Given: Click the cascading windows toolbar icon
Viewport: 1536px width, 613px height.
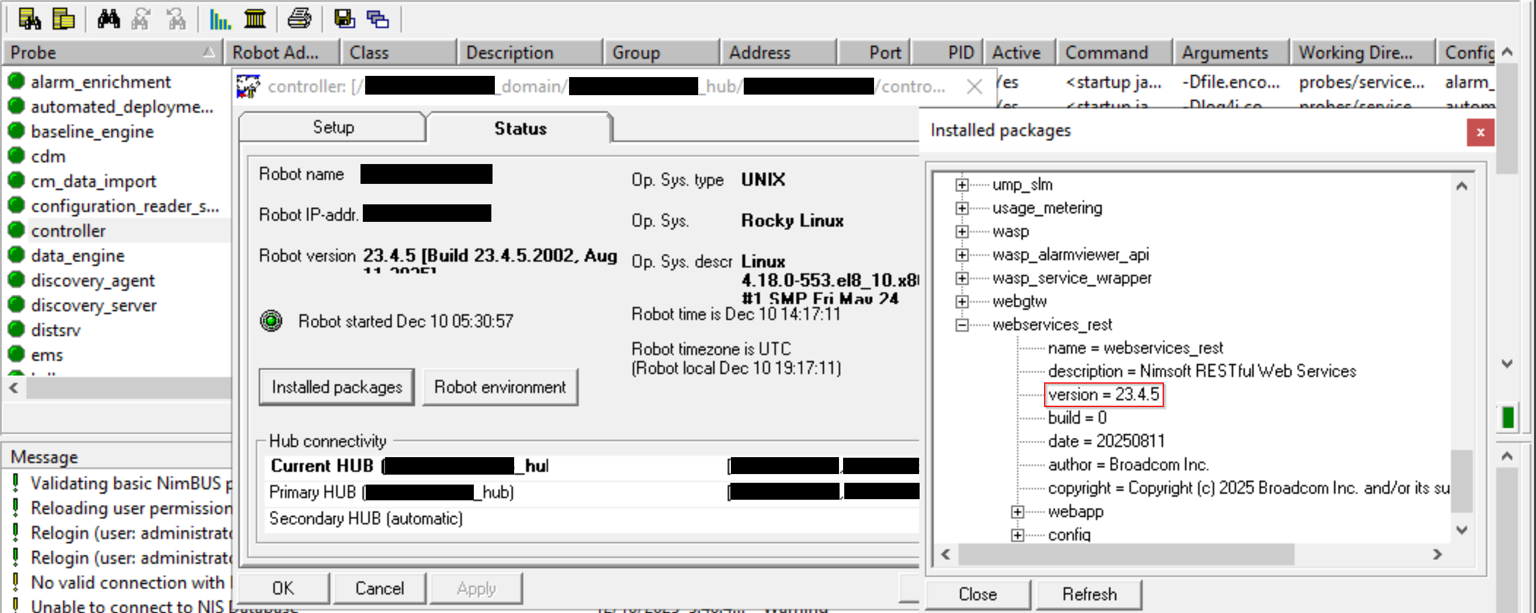Looking at the screenshot, I should tap(377, 19).
